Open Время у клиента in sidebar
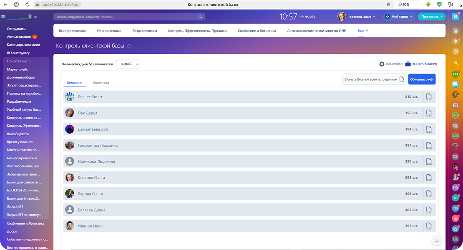The image size is (463, 250). tap(20, 142)
